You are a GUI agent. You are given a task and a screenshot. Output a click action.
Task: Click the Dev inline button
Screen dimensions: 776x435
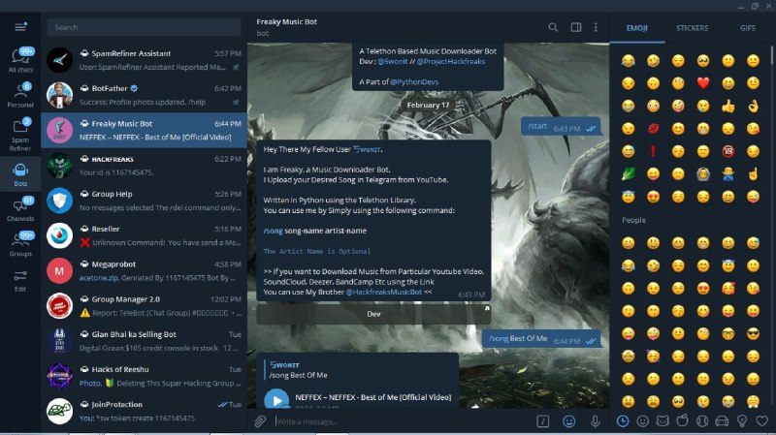(373, 314)
